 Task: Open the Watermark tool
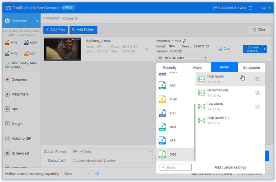pyautogui.click(x=17, y=94)
